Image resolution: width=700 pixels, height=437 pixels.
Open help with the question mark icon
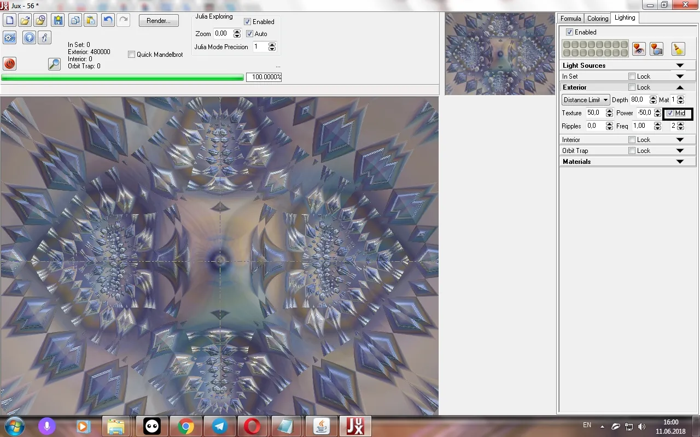pyautogui.click(x=29, y=38)
